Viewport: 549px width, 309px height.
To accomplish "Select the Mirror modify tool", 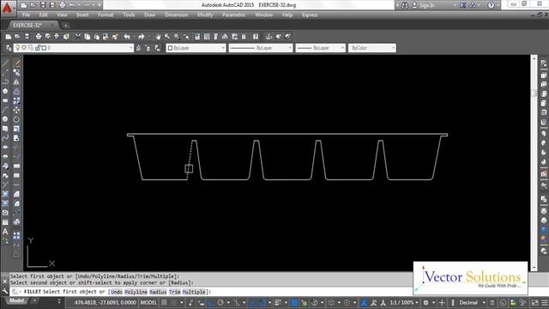I will coord(16,82).
